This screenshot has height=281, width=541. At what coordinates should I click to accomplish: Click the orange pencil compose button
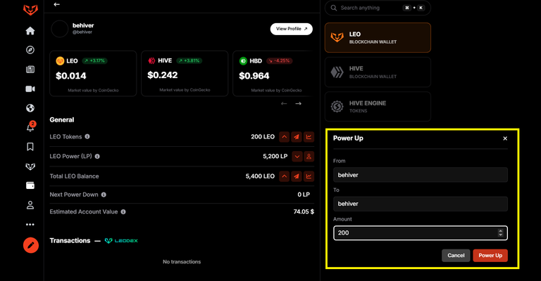point(31,246)
